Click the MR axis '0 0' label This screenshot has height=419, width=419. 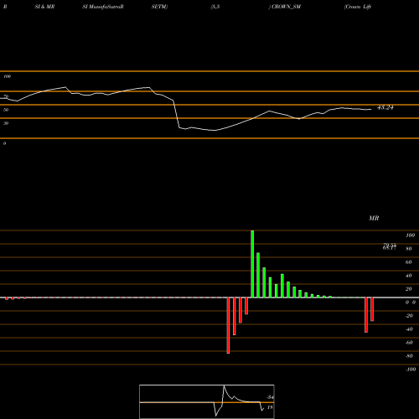tap(411, 303)
